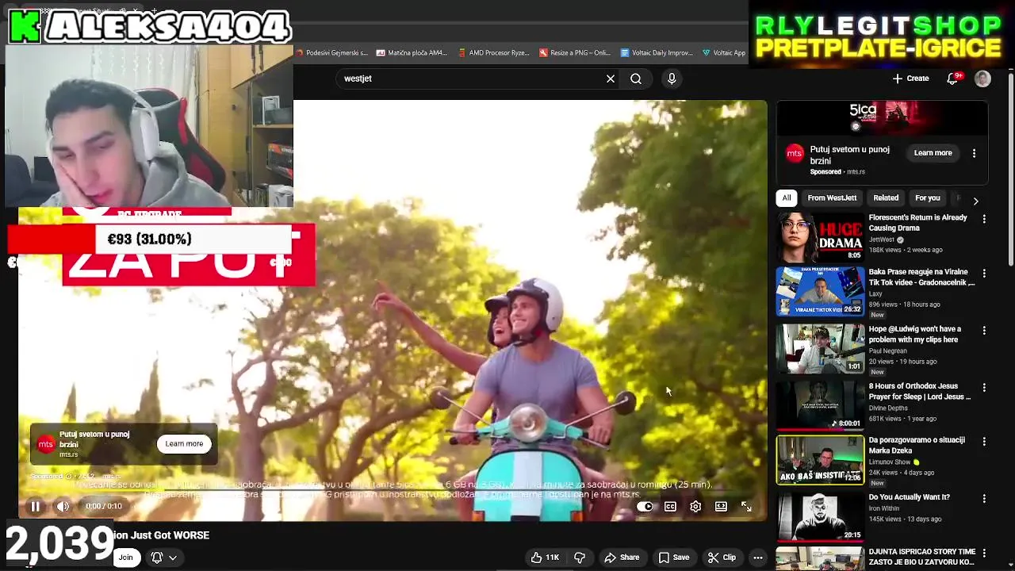The image size is (1015, 571).
Task: Open menu for Da porazgovaramo video
Action: (x=984, y=442)
